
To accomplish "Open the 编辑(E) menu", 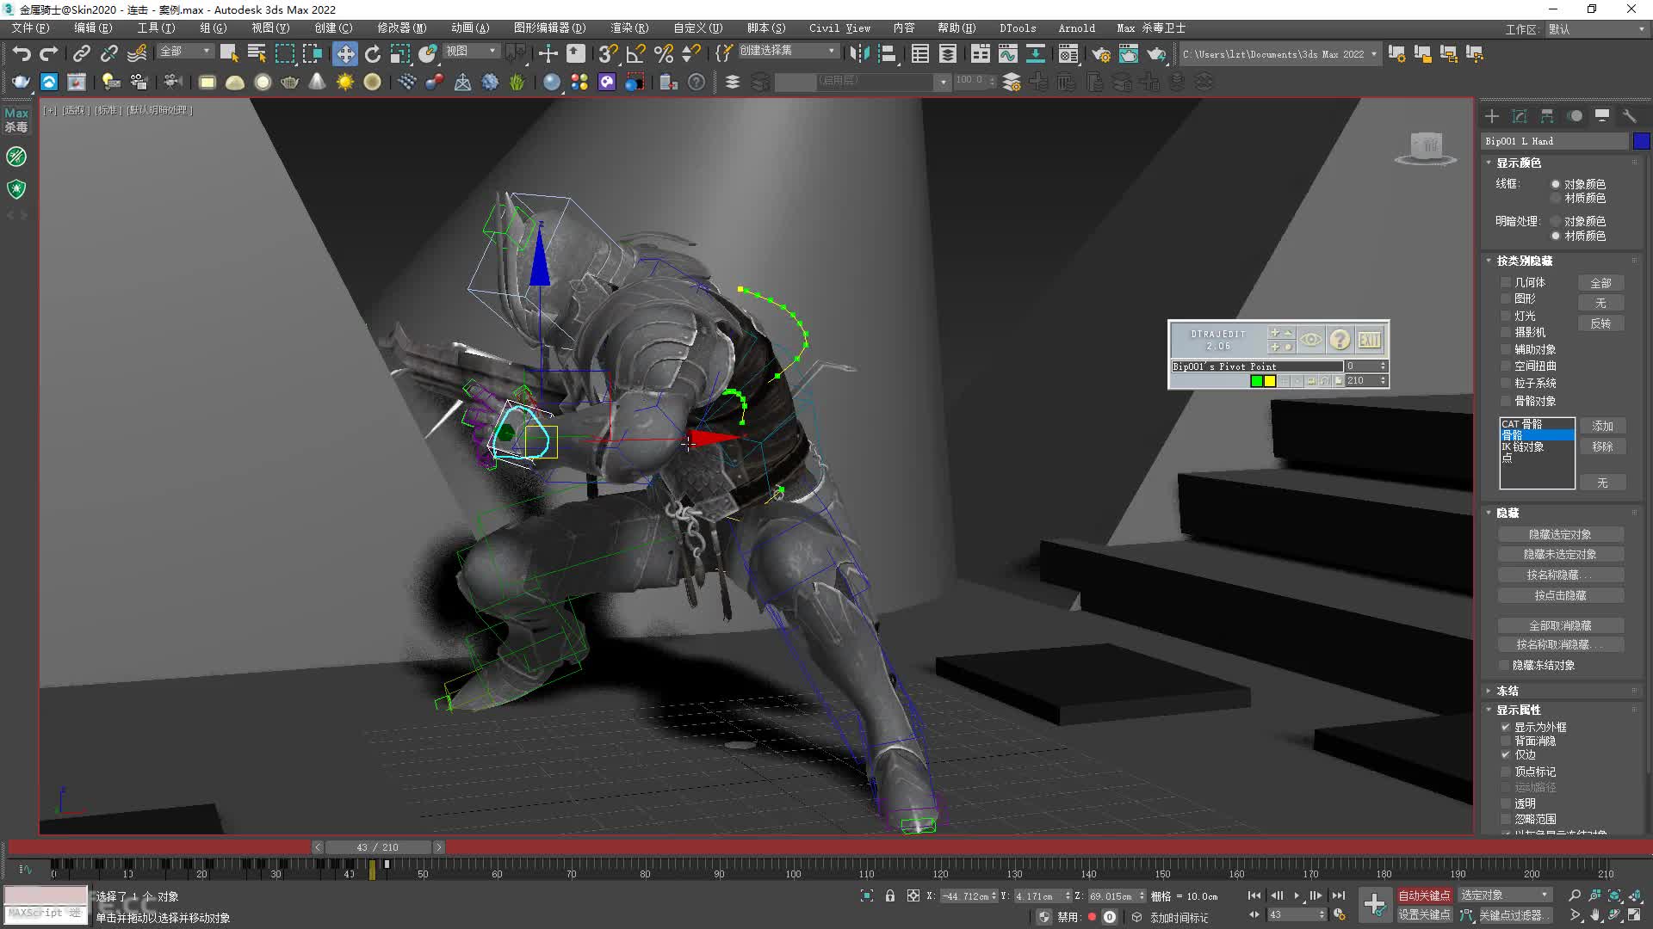I will pyautogui.click(x=93, y=28).
